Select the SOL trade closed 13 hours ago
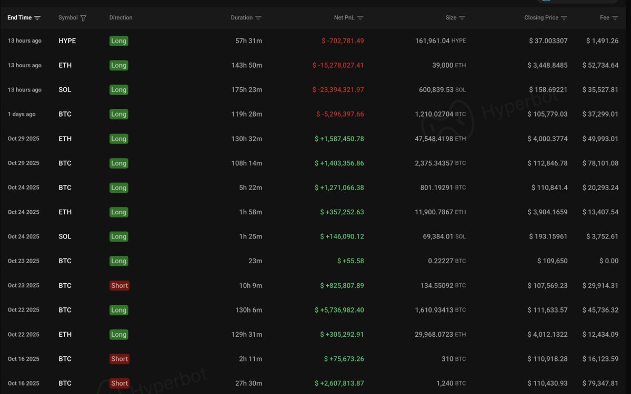 click(65, 90)
